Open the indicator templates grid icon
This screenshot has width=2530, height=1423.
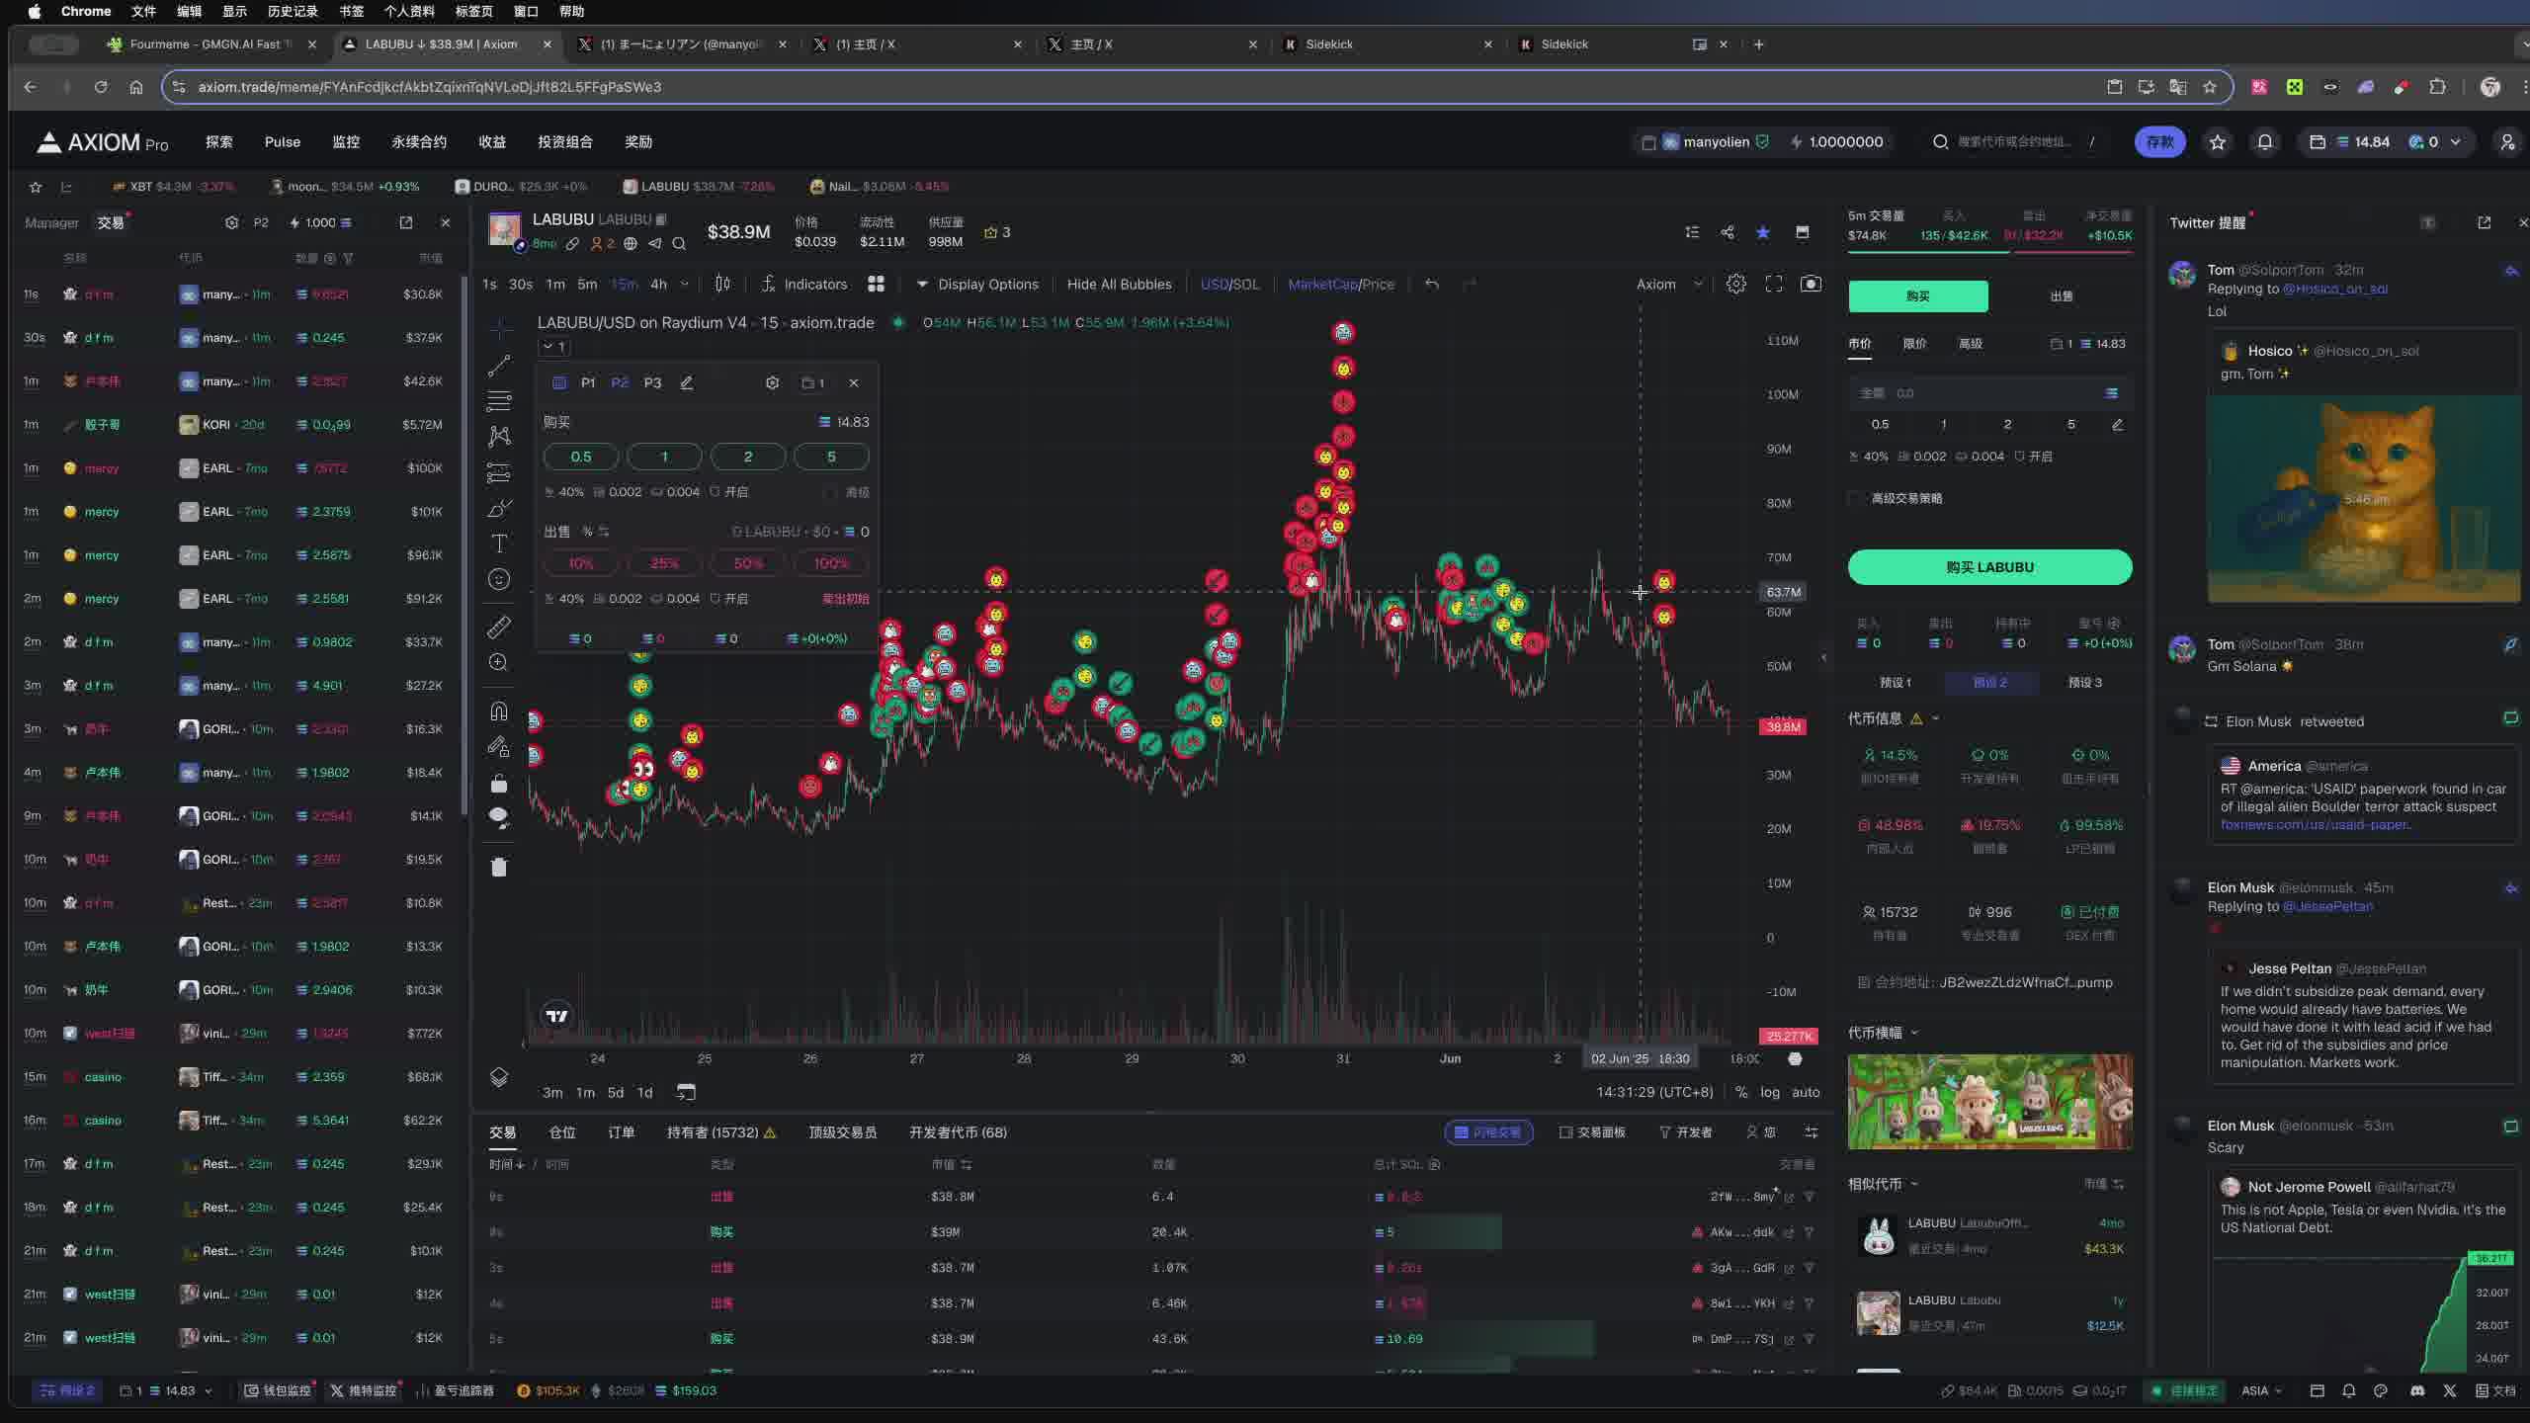[876, 284]
